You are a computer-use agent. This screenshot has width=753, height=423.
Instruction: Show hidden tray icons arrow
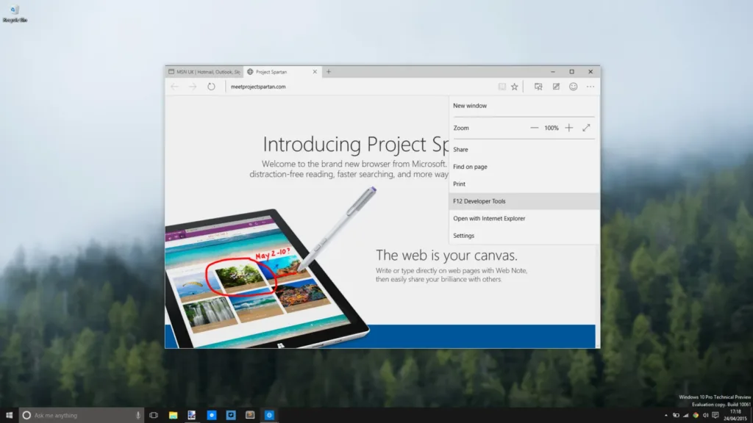point(666,416)
